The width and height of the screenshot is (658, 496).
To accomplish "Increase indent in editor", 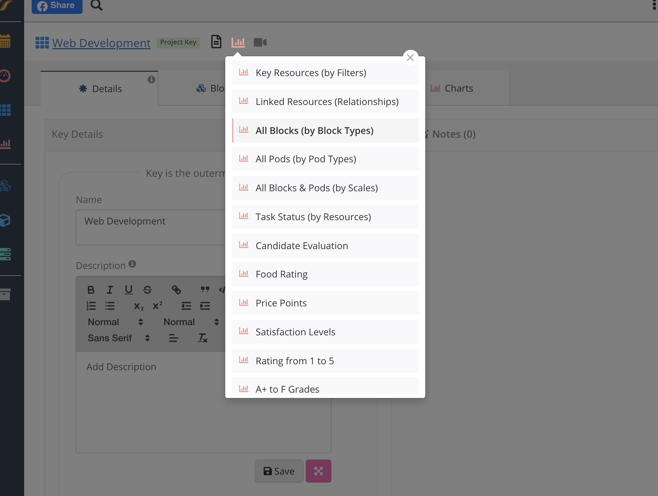I will [205, 306].
